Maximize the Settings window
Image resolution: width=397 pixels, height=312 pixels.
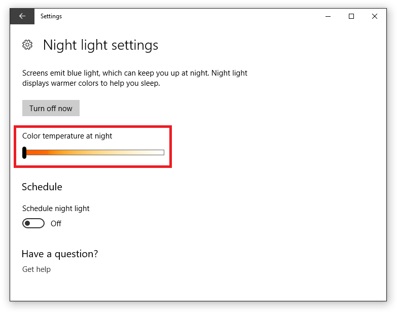pyautogui.click(x=351, y=16)
